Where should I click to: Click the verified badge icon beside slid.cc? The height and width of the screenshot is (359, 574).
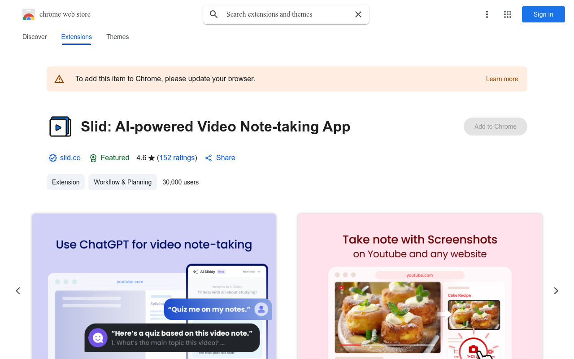coord(53,158)
